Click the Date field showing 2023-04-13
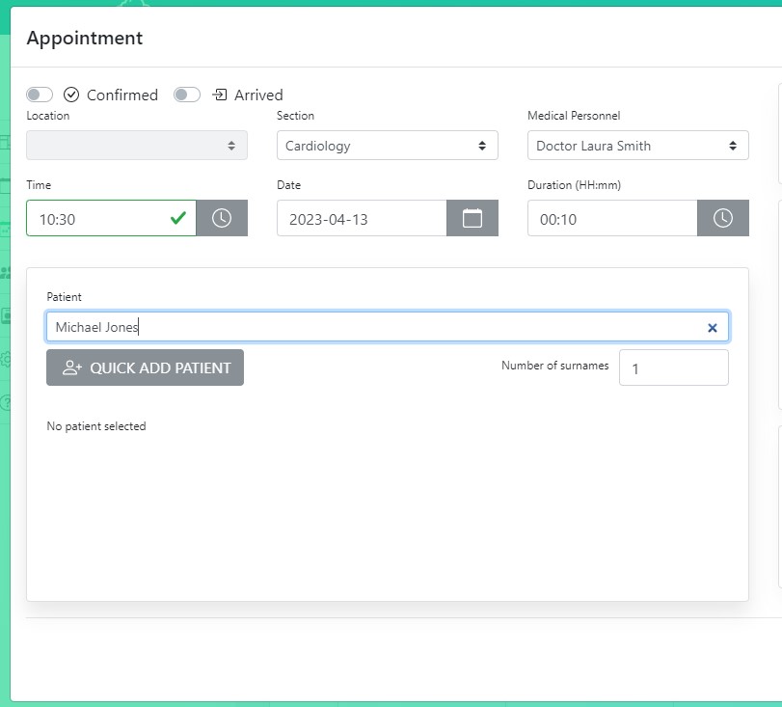This screenshot has width=782, height=707. pos(362,218)
